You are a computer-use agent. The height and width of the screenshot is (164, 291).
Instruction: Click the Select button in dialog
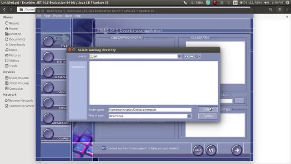[x=208, y=109]
